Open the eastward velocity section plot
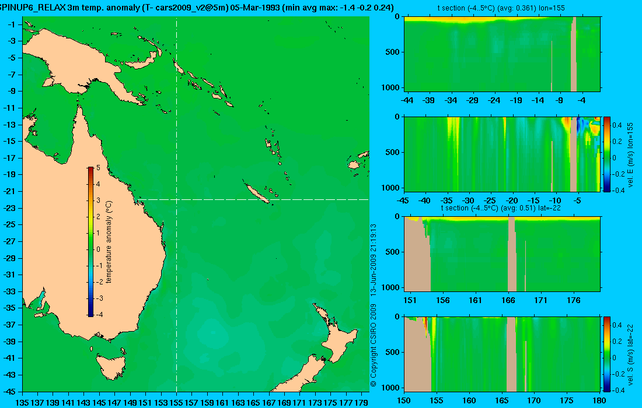The width and height of the screenshot is (642, 408). tap(502, 154)
